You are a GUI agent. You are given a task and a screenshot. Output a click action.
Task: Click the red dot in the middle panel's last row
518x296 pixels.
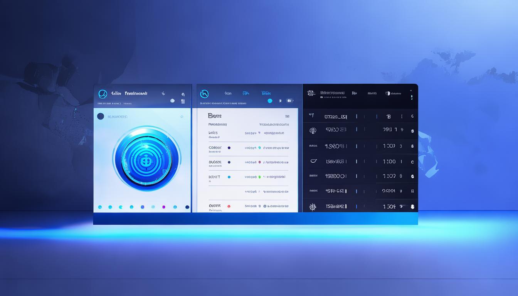(x=229, y=206)
